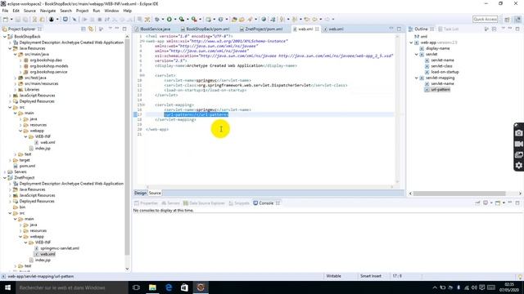Click the New file toolbar icon
The height and width of the screenshot is (294, 524).
[6, 20]
